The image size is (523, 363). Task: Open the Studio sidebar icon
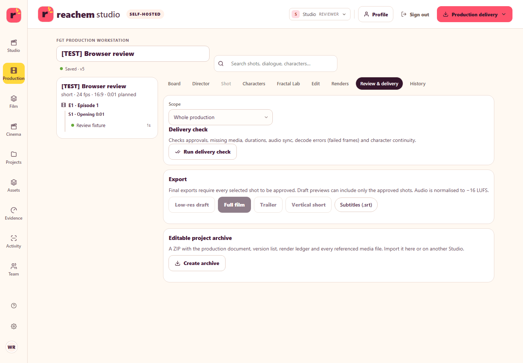(13, 46)
